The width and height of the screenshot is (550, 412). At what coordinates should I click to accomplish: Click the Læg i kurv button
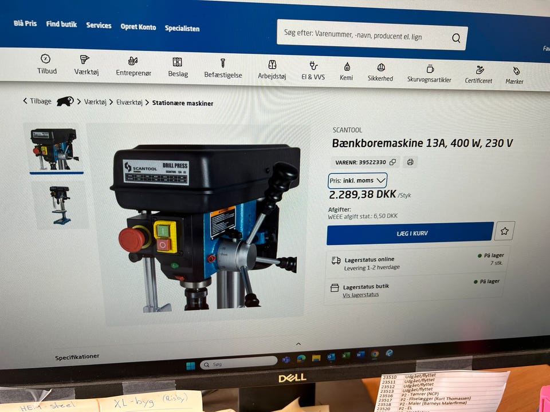410,233
